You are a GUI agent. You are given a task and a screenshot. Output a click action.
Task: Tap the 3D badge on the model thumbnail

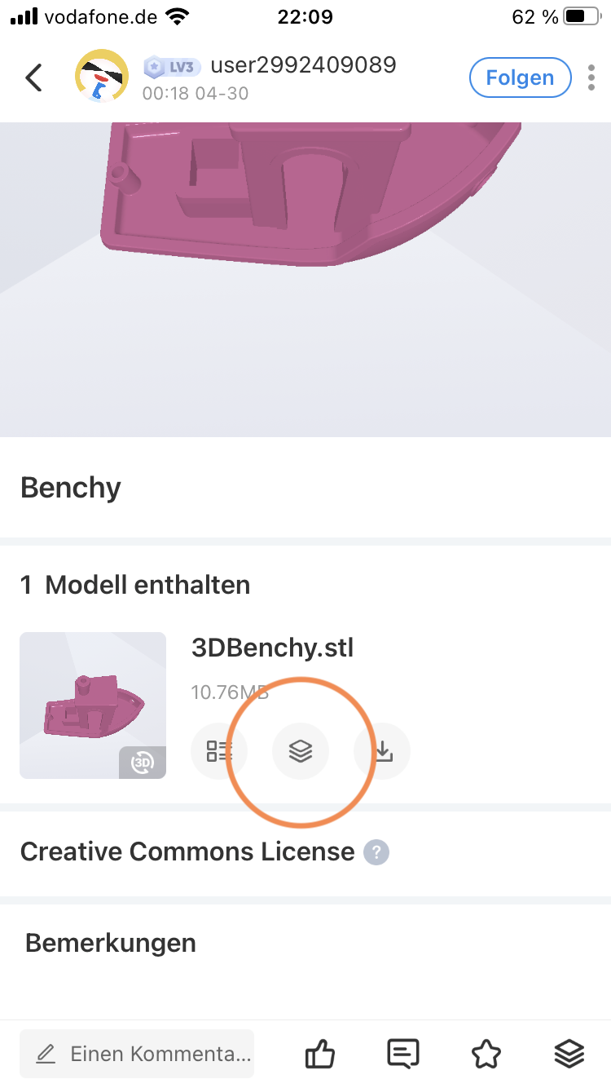pos(142,763)
